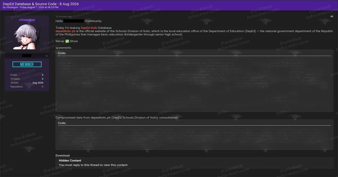Click the '10 minutes ago' timestamp
338x177 pixels.
click(x=64, y=17)
